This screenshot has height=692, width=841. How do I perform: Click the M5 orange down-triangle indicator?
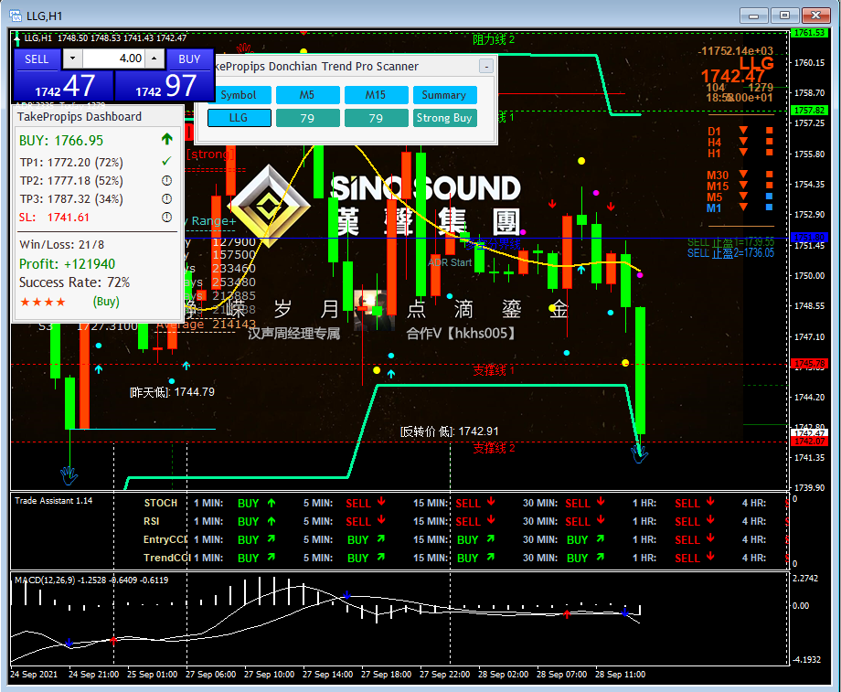click(743, 197)
